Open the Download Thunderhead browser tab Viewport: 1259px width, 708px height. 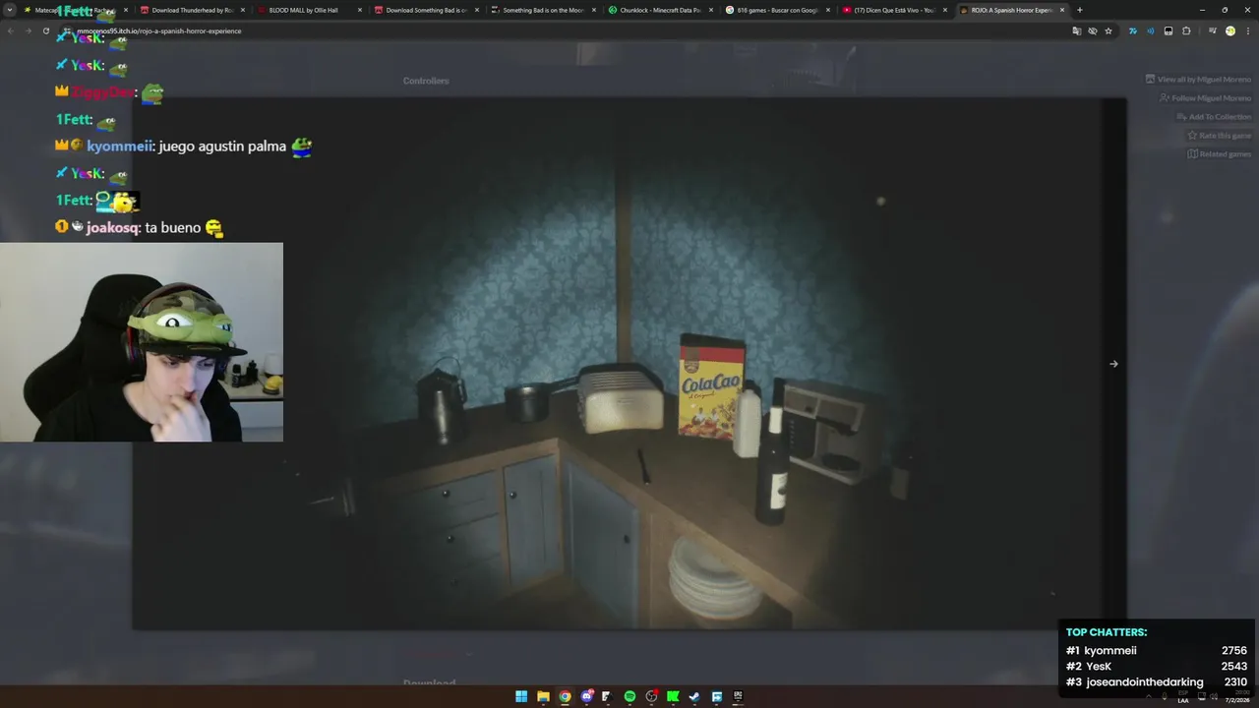(x=191, y=10)
